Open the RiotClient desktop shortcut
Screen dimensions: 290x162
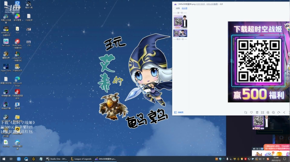pos(17,44)
